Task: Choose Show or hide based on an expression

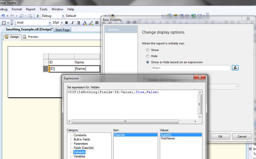Action: pyautogui.click(x=148, y=62)
